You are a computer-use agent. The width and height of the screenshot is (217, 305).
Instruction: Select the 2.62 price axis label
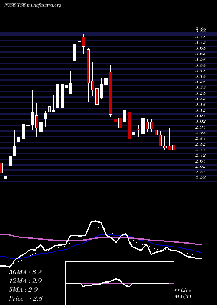[x=201, y=166]
